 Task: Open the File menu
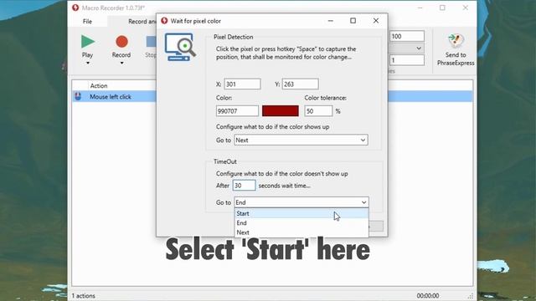[x=87, y=21]
